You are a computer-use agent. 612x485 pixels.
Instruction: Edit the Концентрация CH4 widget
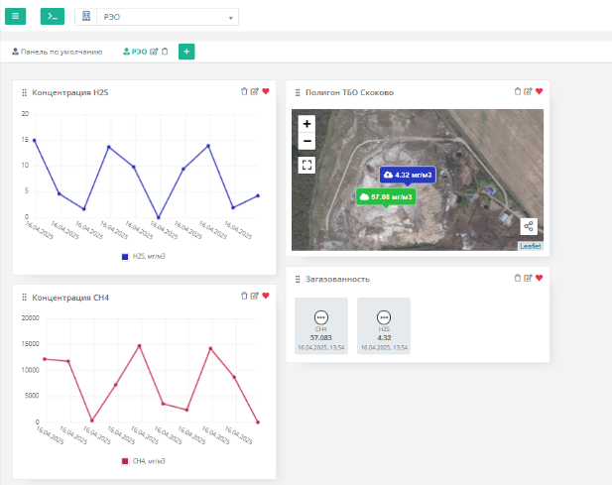(x=255, y=296)
